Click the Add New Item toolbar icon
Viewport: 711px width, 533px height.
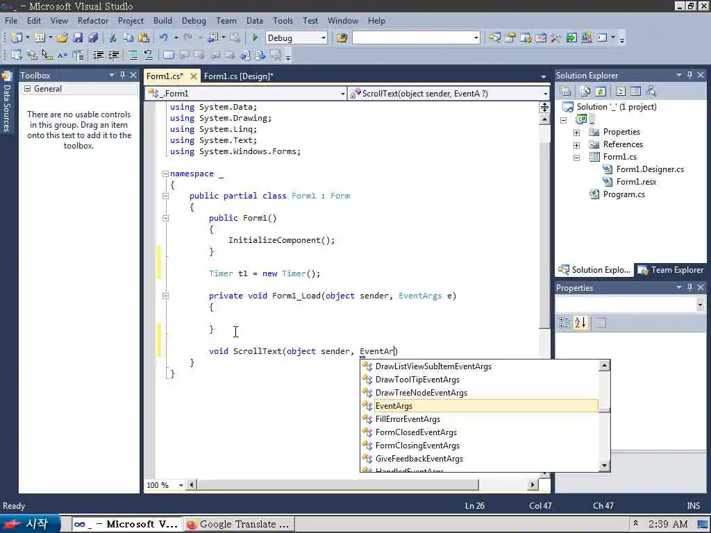[x=40, y=38]
